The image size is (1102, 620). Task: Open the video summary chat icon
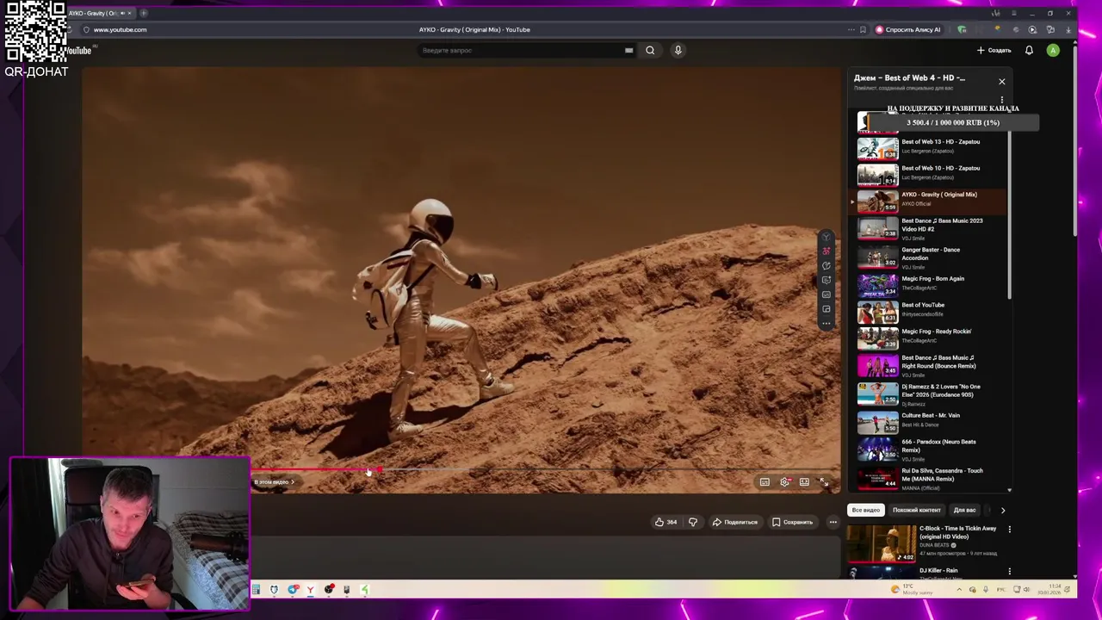(826, 266)
